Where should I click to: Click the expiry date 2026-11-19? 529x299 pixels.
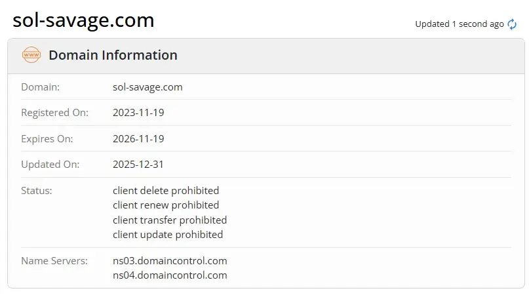pyautogui.click(x=138, y=139)
